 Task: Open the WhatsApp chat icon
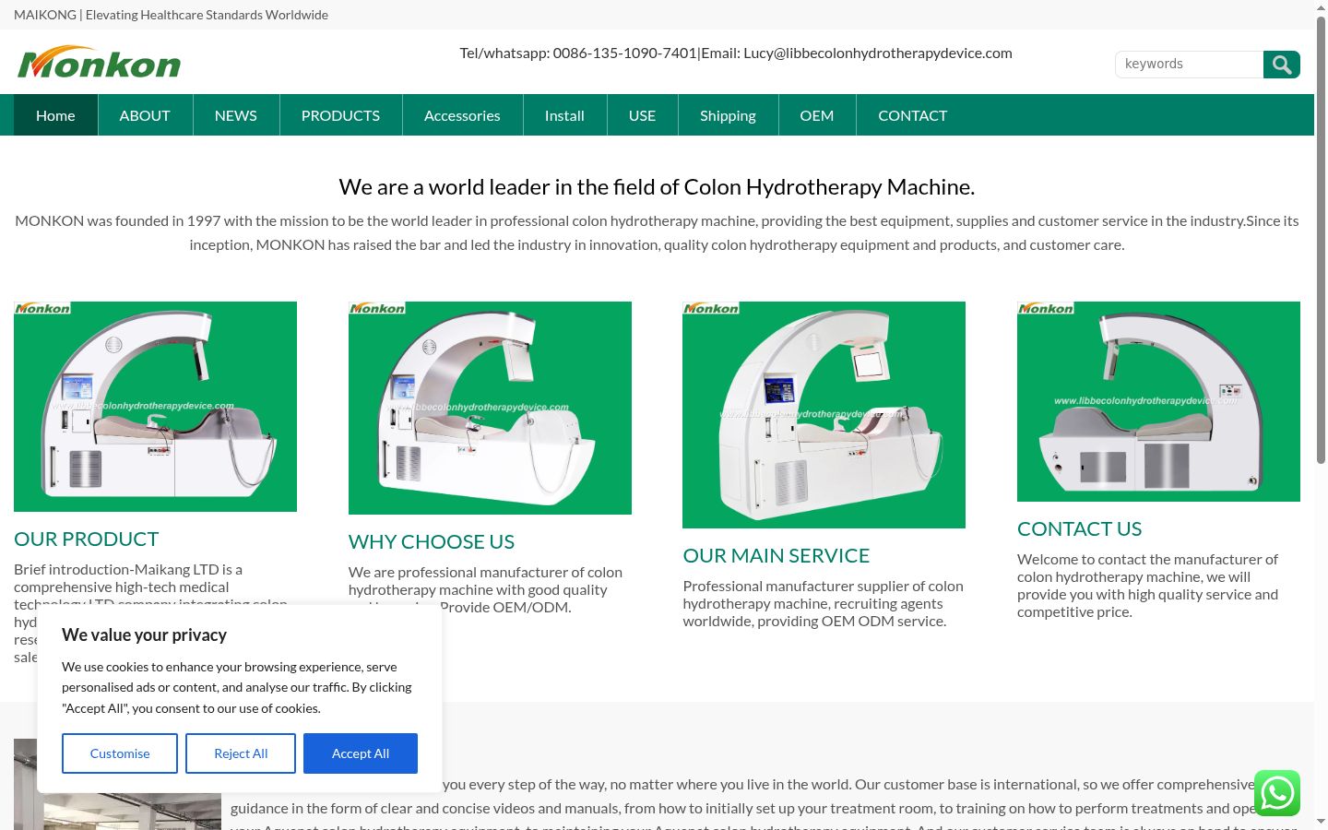pyautogui.click(x=1277, y=793)
